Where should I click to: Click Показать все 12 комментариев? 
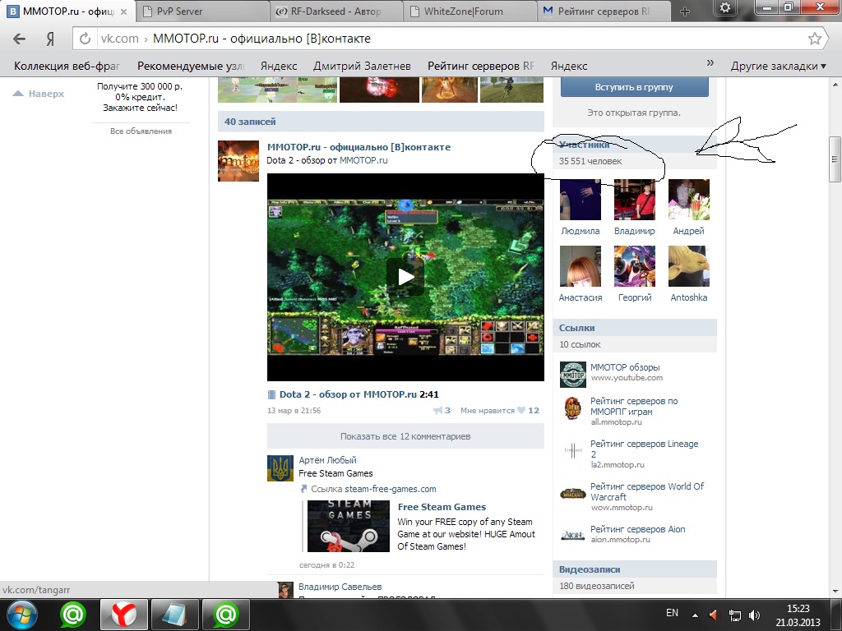405,436
